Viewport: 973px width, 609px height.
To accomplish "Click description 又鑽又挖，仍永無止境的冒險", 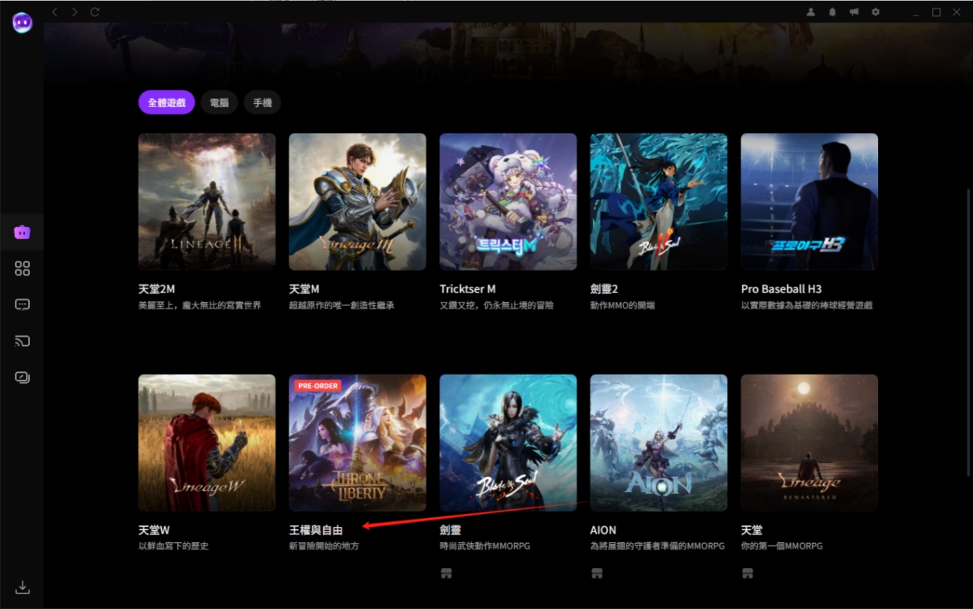I will click(497, 305).
